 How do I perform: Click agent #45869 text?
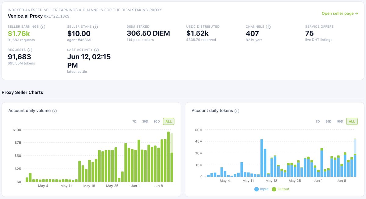click(x=79, y=40)
